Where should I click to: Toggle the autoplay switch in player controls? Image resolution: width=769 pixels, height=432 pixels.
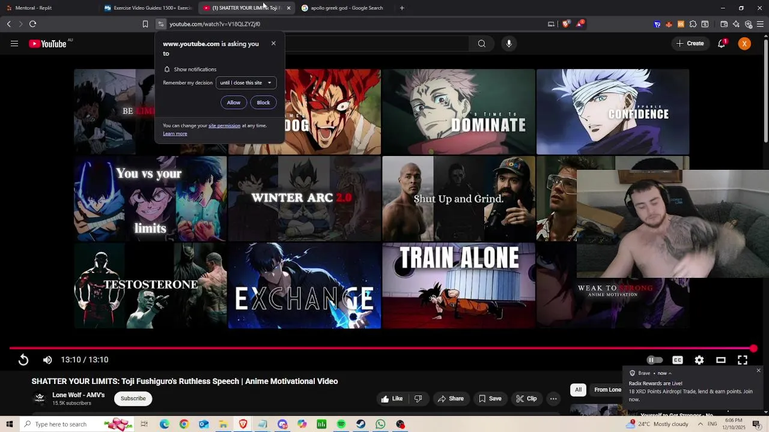[x=654, y=360]
